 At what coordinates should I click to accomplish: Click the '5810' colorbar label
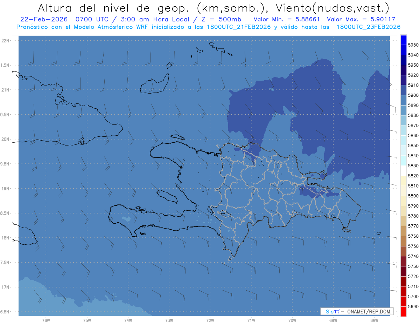413,186
